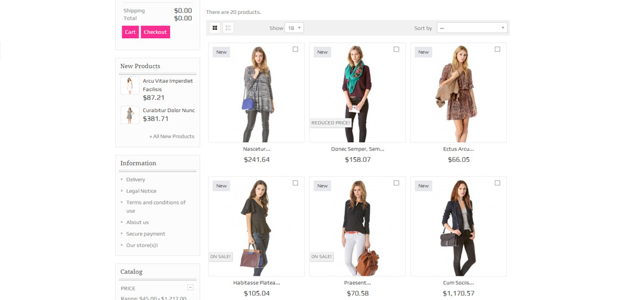
Task: Switch to grid view icon
Action: tap(215, 28)
